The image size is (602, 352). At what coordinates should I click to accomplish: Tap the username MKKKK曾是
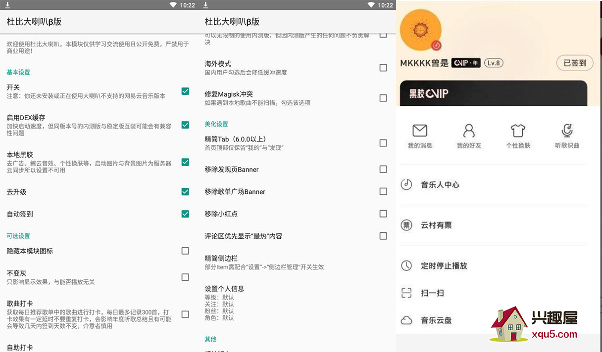[x=424, y=63]
